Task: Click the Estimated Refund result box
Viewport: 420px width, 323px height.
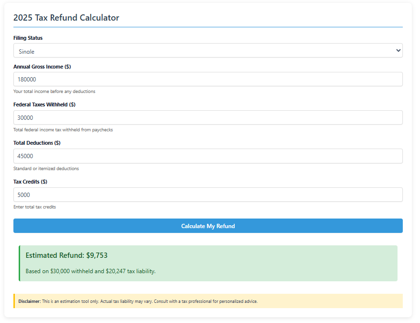Action: [x=208, y=263]
